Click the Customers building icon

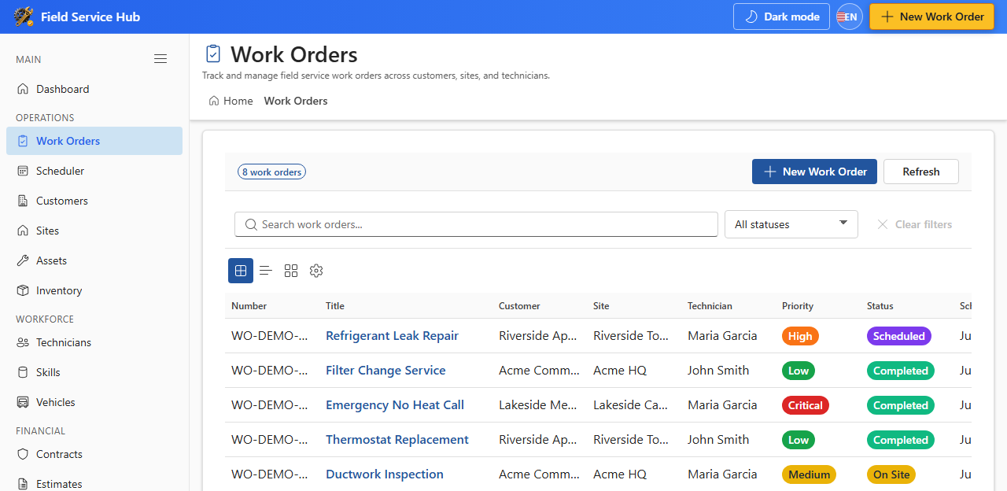coord(23,201)
